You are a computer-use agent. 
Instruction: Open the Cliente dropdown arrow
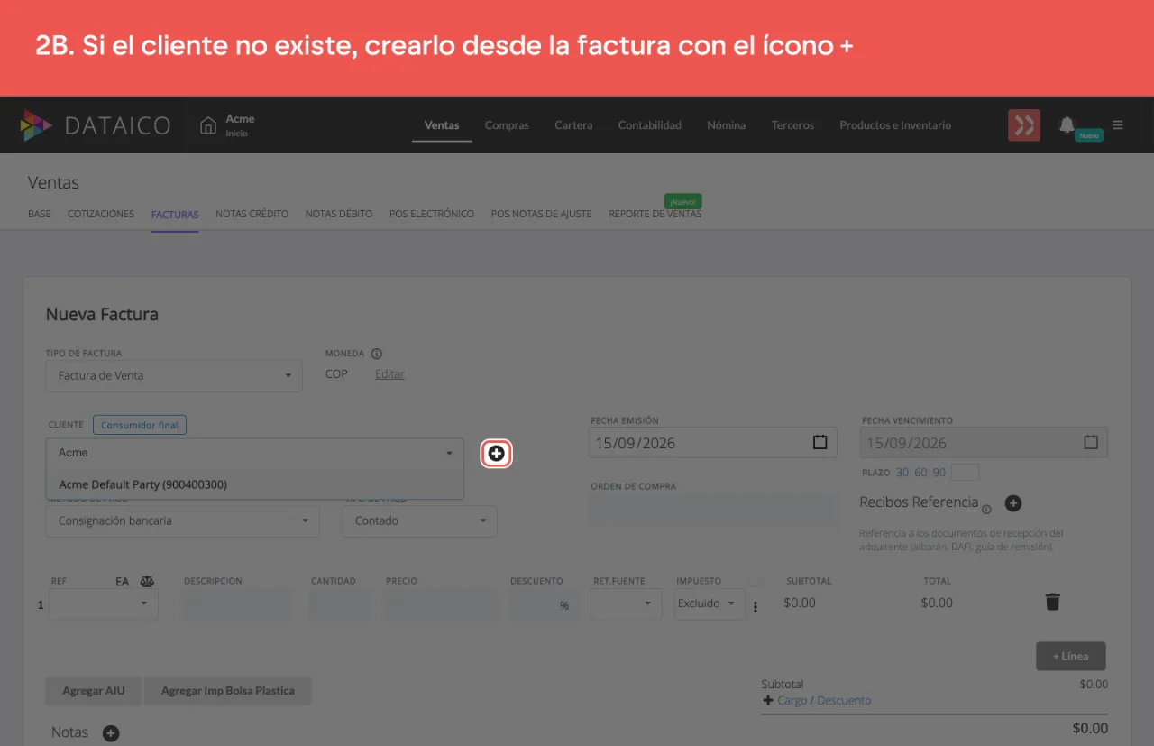(x=449, y=453)
